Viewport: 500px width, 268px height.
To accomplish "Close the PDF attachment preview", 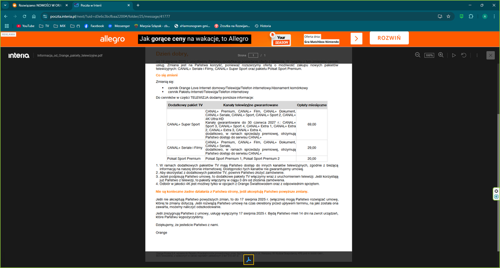I will point(490,55).
